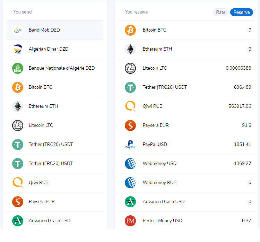
Task: Pick Litecoin LTC label in You send
Action: (x=41, y=126)
